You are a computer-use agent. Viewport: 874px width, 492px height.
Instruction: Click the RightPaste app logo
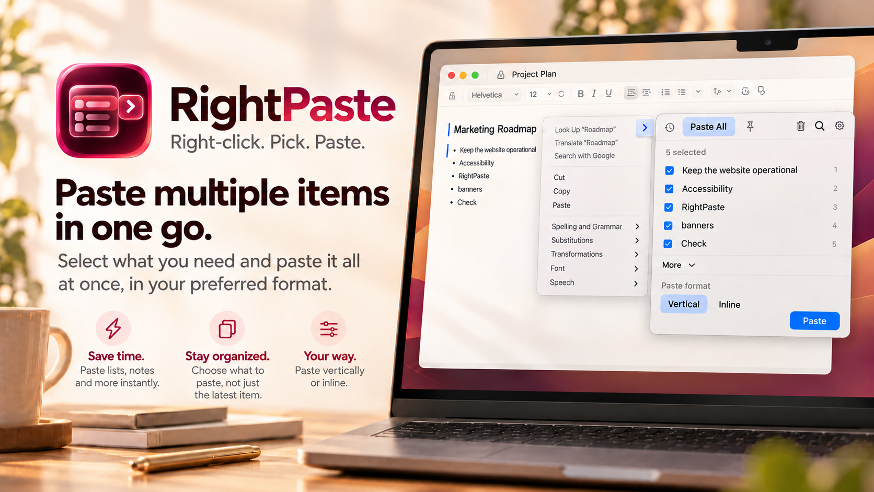104,110
